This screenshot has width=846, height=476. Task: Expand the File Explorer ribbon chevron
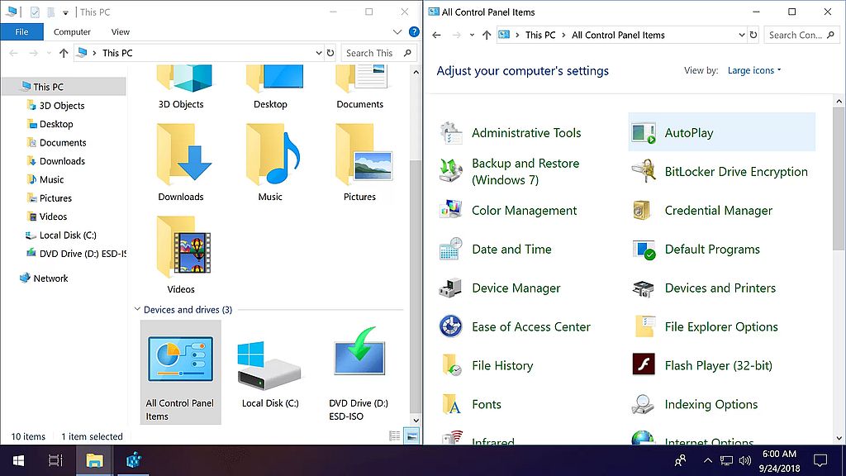click(x=397, y=32)
